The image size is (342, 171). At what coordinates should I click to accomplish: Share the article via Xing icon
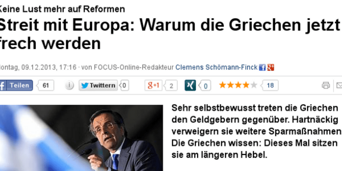click(190, 85)
